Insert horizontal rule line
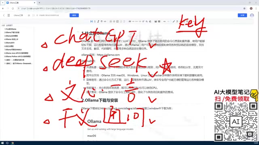Screen dimensions: 259x145 133,21
